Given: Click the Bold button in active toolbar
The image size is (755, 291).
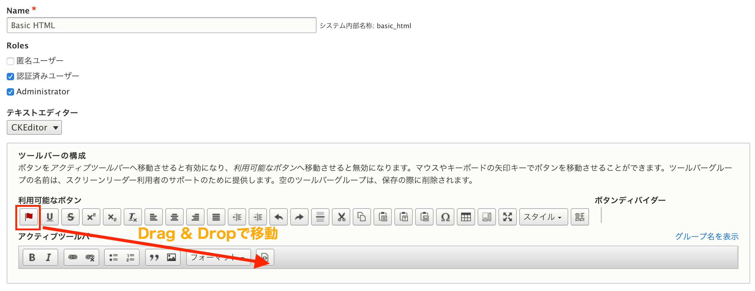Looking at the screenshot, I should [x=32, y=258].
